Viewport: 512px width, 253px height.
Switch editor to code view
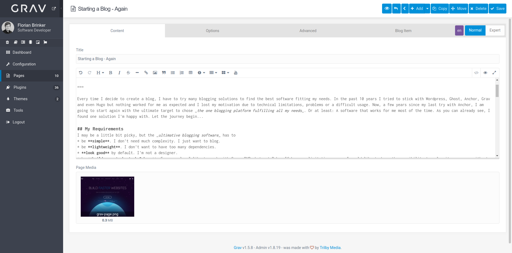[476, 73]
